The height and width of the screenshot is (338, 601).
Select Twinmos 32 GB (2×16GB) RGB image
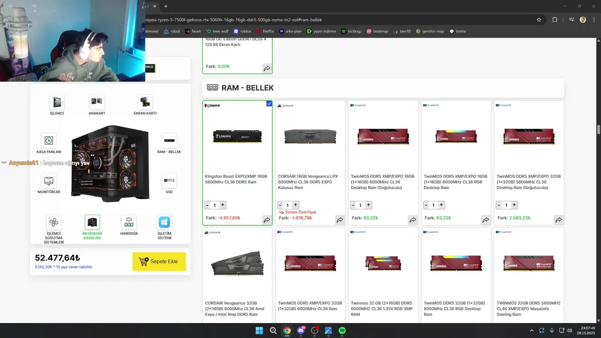coord(383,263)
